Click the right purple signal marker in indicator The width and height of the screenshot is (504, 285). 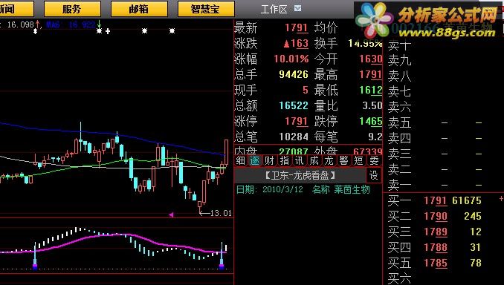(x=221, y=266)
